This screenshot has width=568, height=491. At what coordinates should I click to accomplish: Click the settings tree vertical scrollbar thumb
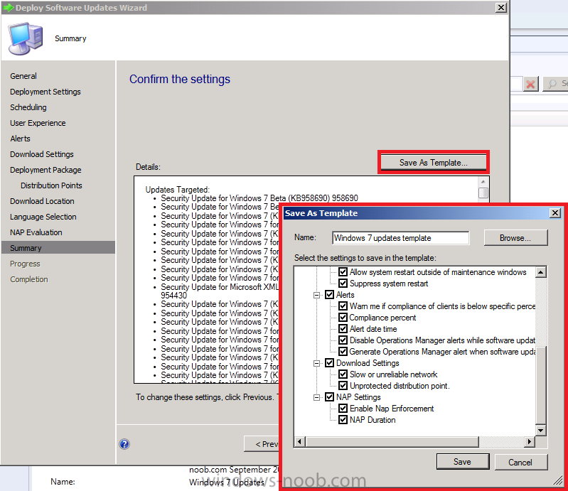coord(540,385)
